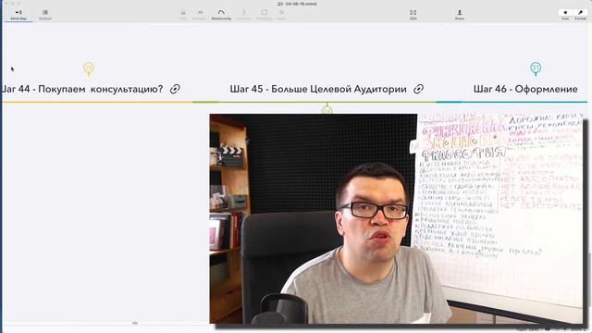
Task: Click the document title in the window title bar
Action: pos(297,4)
